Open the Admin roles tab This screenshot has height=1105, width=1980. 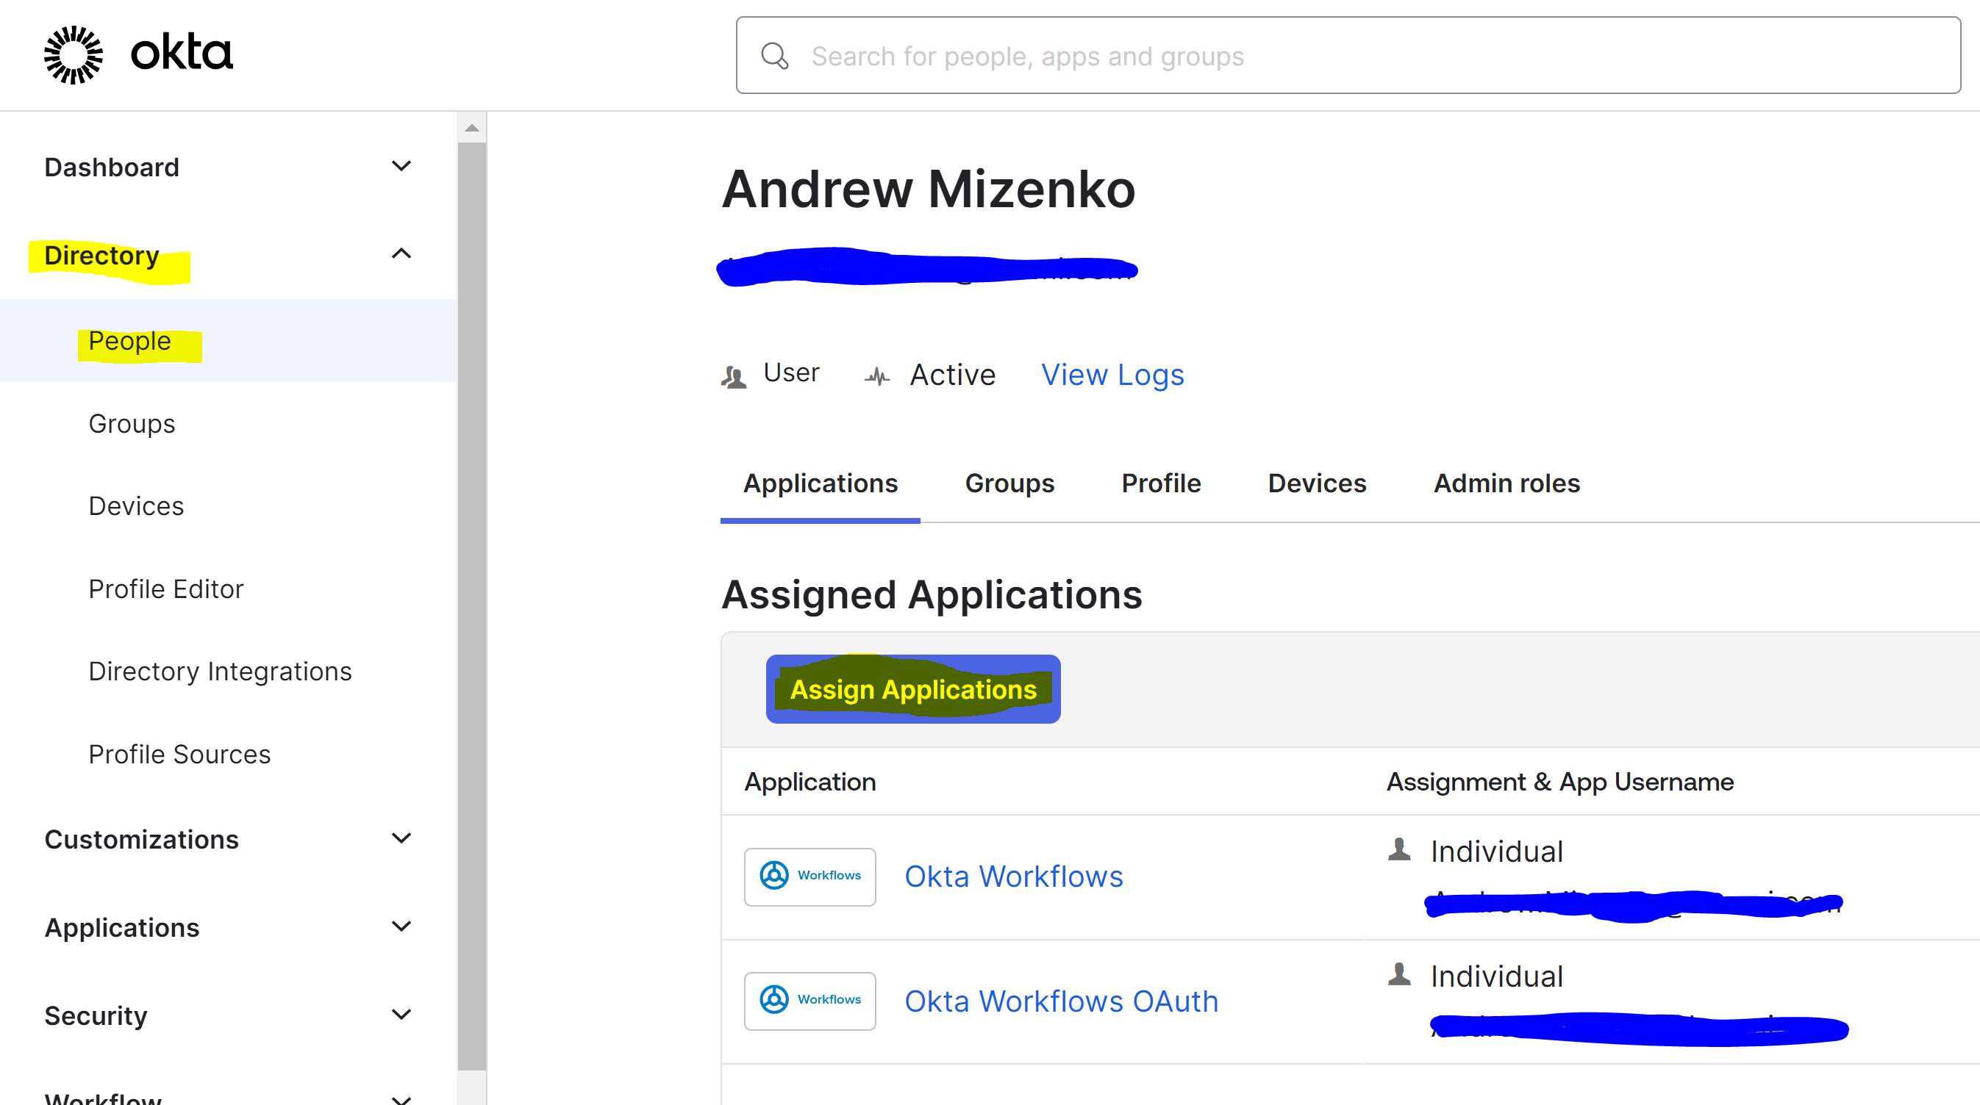(1506, 483)
